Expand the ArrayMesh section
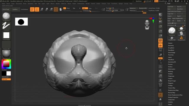This screenshot has height=106, width=189. tap(171, 48)
